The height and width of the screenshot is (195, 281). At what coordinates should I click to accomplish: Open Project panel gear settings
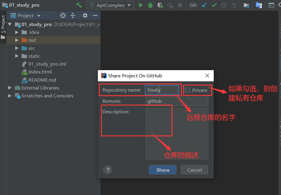click(85, 15)
